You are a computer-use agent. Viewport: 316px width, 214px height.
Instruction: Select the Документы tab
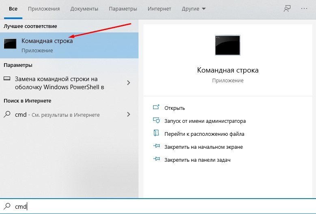pyautogui.click(x=84, y=9)
